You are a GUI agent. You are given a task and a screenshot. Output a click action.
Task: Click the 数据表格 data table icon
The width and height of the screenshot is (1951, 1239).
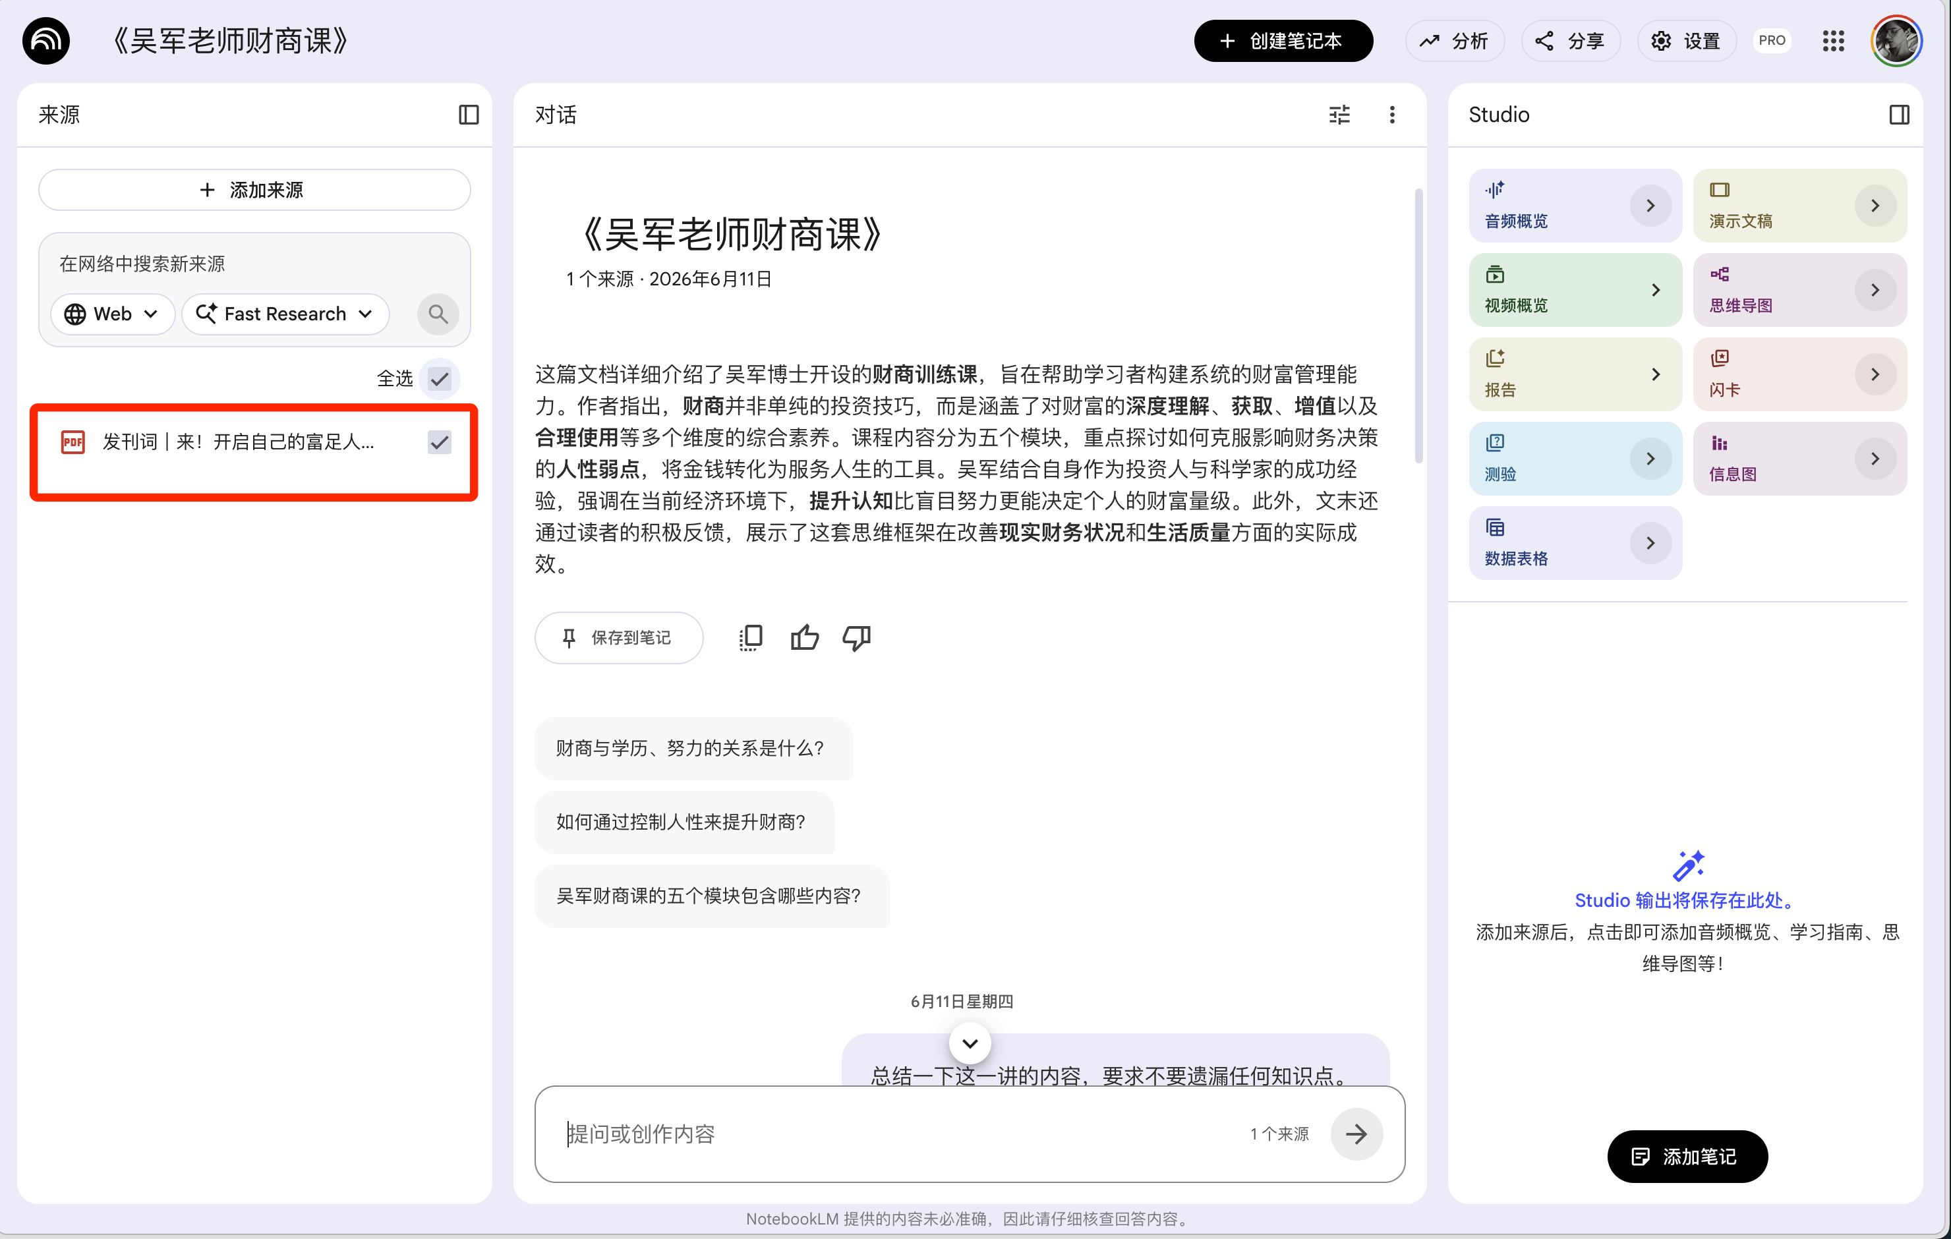(x=1495, y=527)
